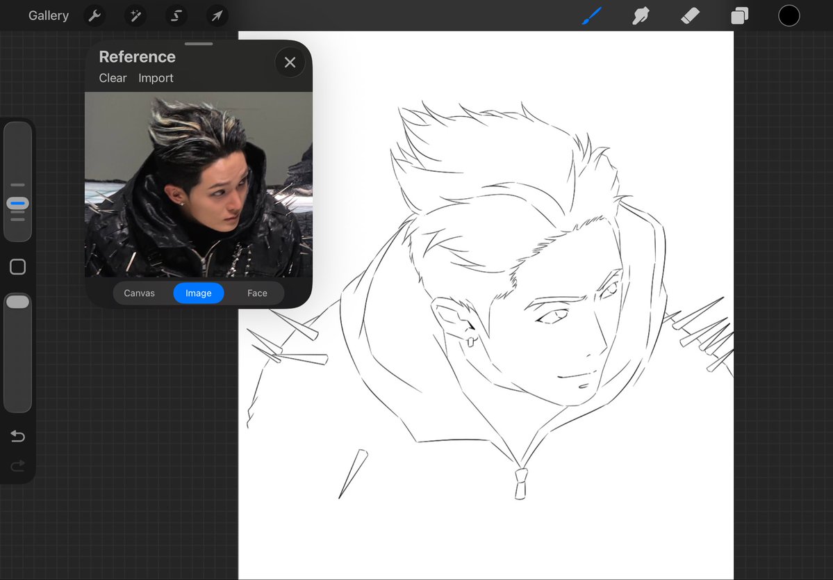The image size is (833, 580).
Task: Open the active color picker circle
Action: [x=789, y=15]
